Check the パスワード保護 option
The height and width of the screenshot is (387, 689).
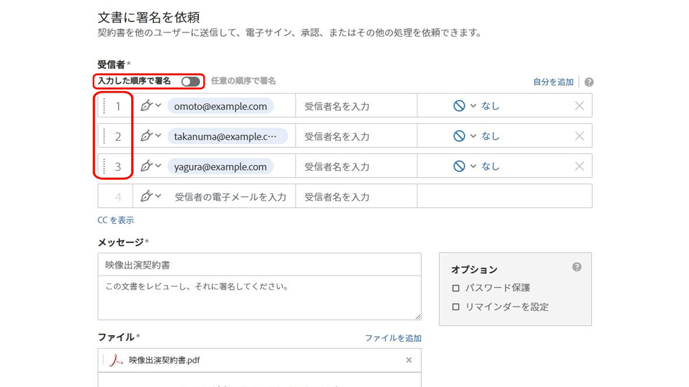[456, 288]
